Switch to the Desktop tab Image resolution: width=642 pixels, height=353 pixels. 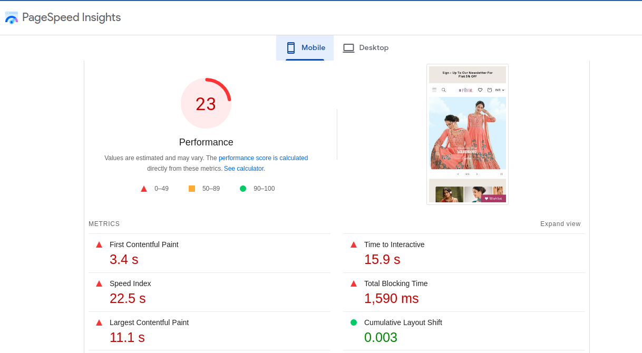(366, 47)
